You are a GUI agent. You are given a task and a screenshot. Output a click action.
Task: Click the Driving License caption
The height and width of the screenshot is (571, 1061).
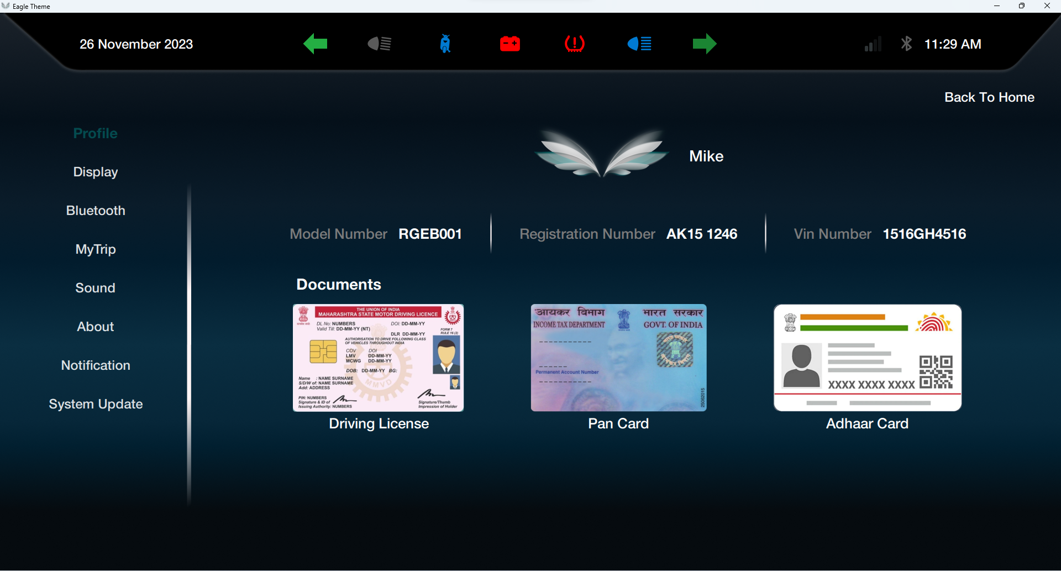pyautogui.click(x=379, y=423)
